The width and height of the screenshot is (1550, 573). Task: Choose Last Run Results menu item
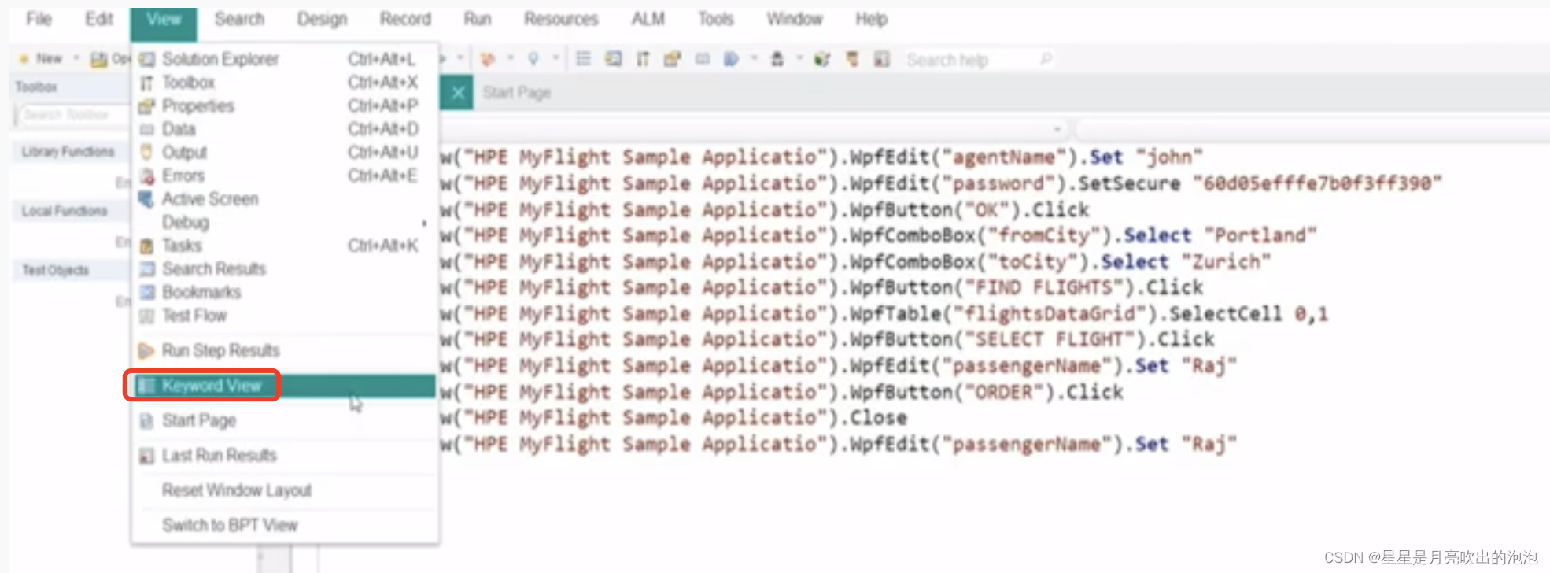click(284, 456)
